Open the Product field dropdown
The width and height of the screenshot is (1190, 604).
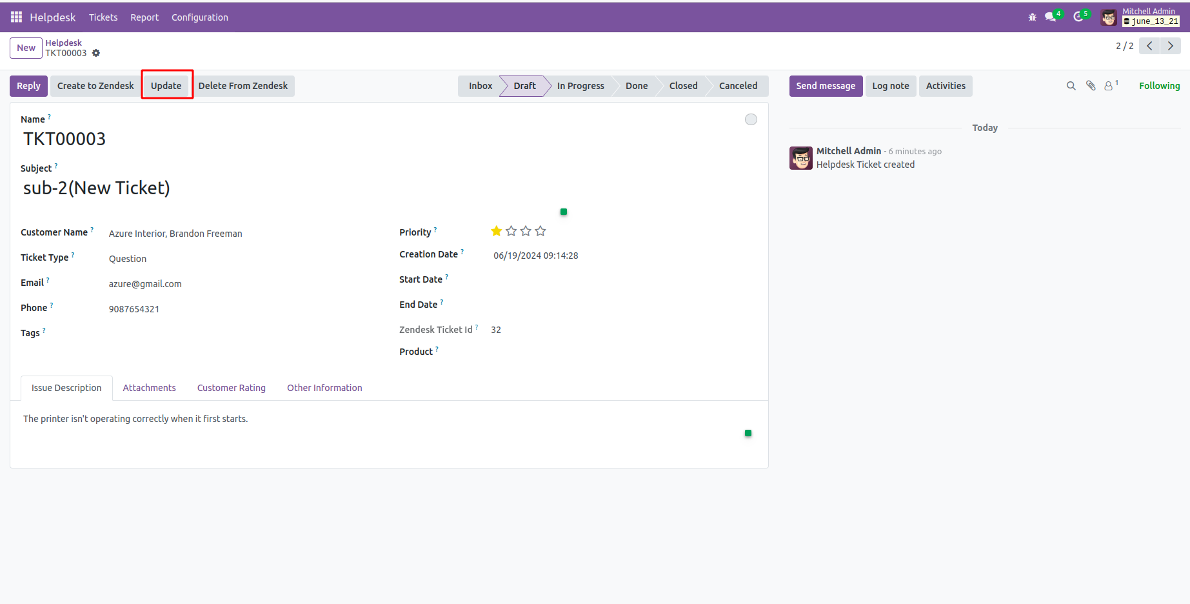(624, 352)
